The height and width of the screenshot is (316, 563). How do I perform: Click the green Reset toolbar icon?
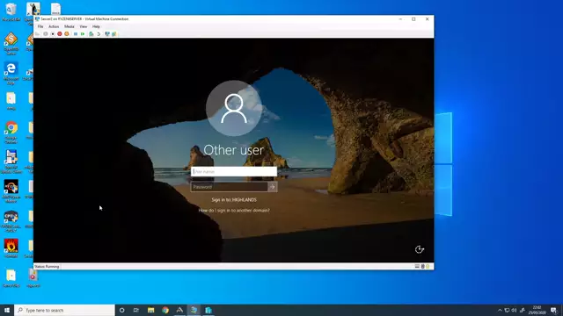83,34
